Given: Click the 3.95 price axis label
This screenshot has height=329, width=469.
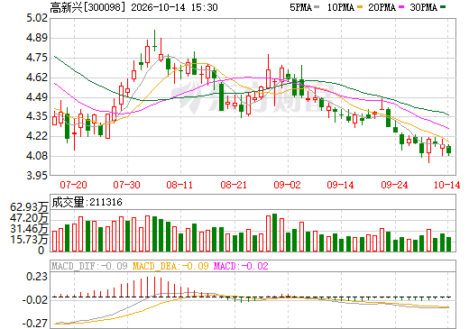Looking at the screenshot, I should pos(37,176).
